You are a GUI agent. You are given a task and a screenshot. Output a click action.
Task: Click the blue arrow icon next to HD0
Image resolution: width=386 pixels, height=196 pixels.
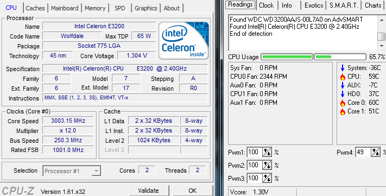pos(343,94)
